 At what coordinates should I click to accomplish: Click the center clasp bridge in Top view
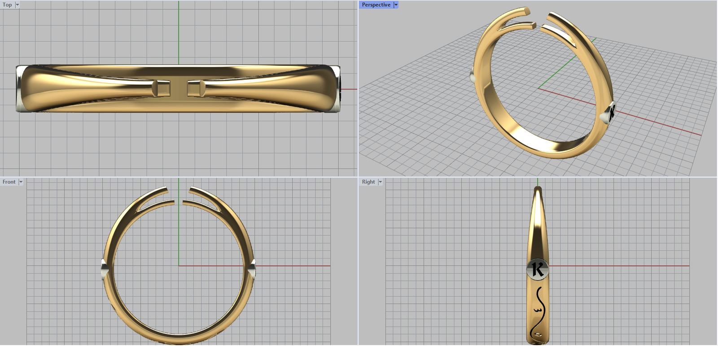179,88
